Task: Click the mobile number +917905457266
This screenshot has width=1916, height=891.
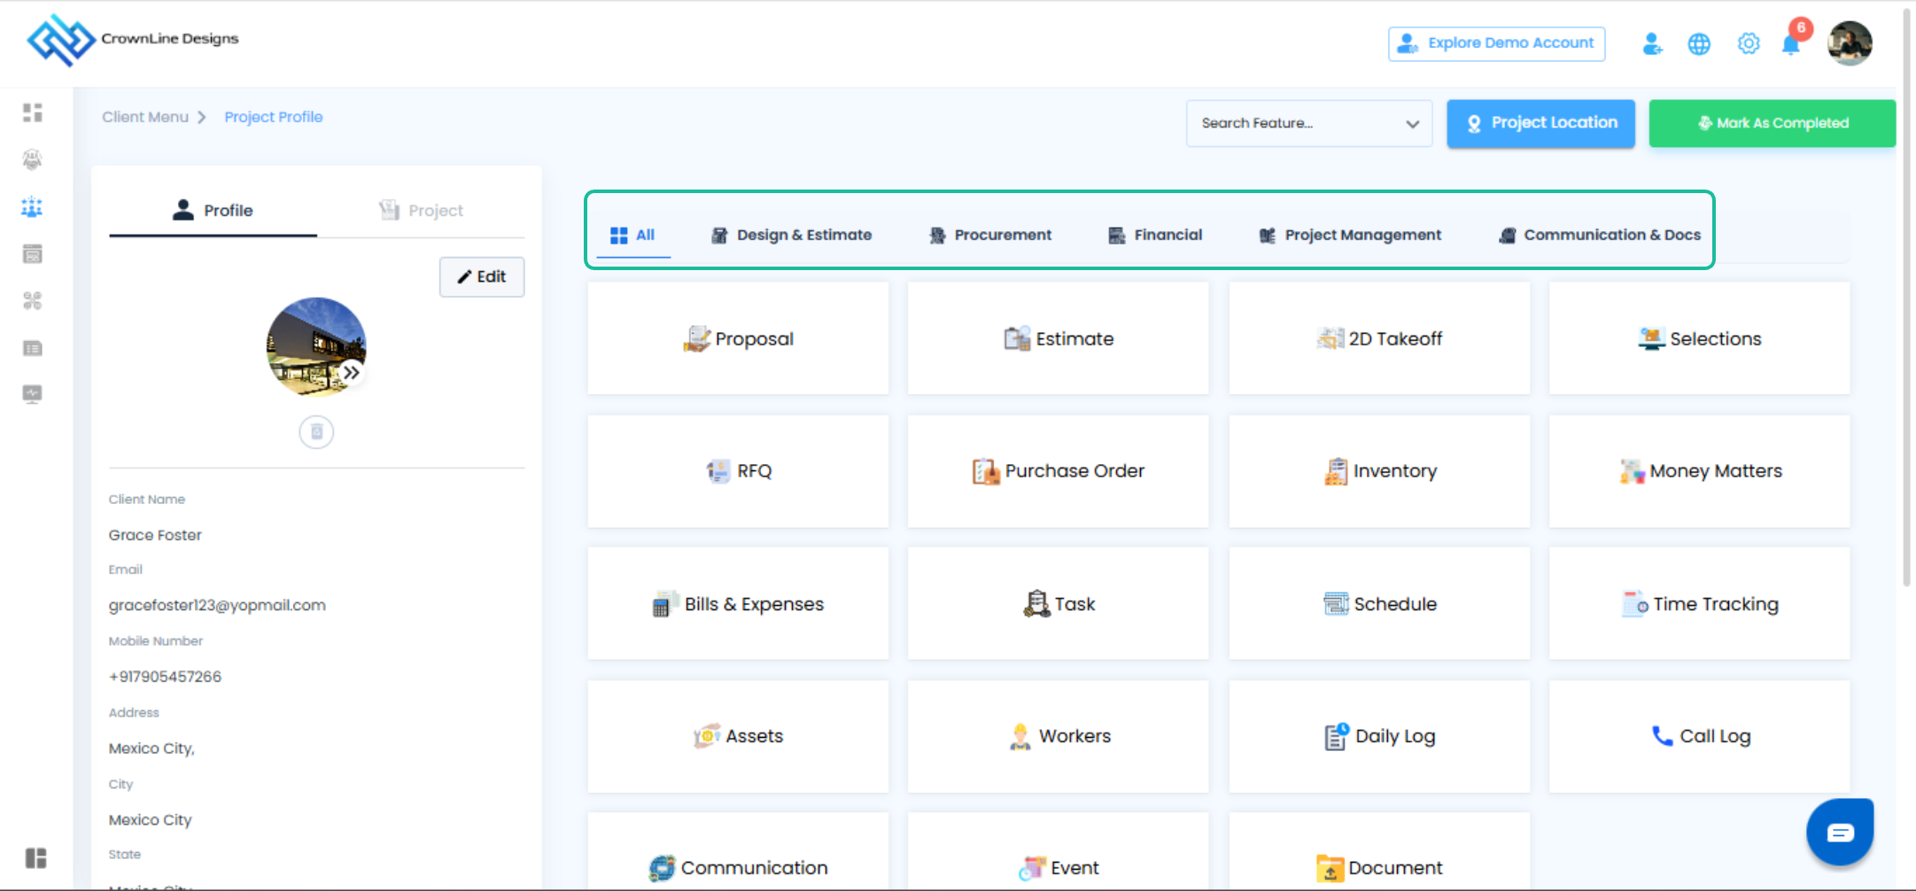Action: pyautogui.click(x=165, y=677)
